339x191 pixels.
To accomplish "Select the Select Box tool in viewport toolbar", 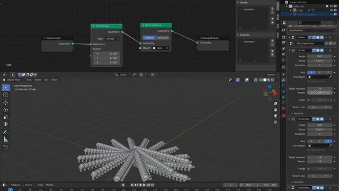I will coord(6,88).
